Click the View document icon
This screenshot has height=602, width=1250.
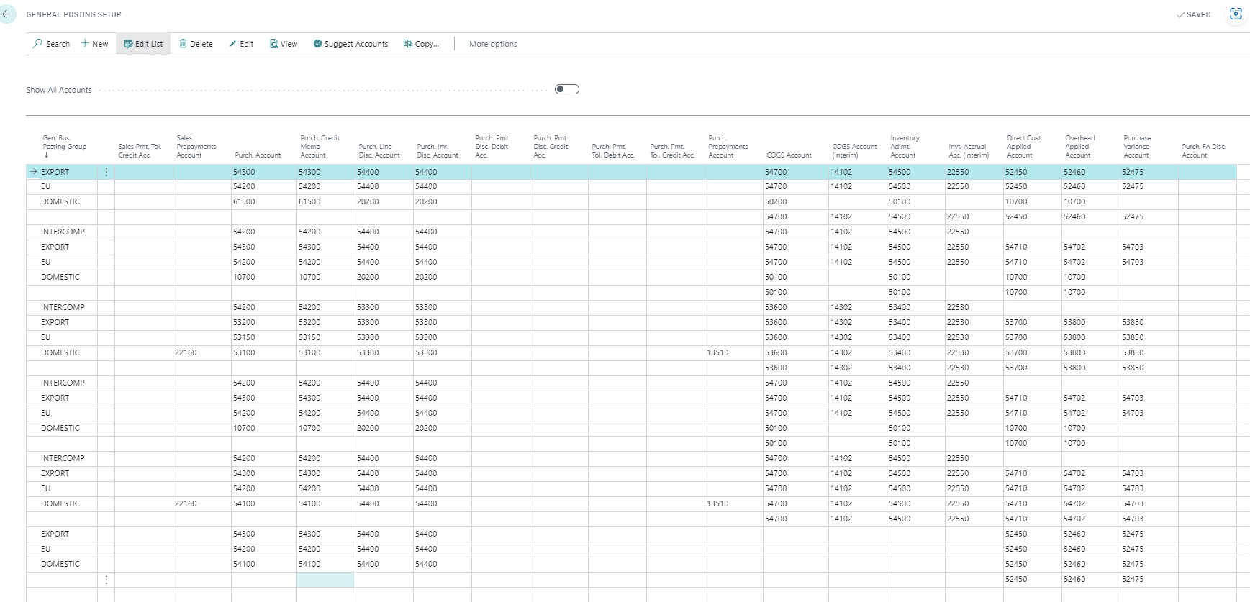coord(274,44)
